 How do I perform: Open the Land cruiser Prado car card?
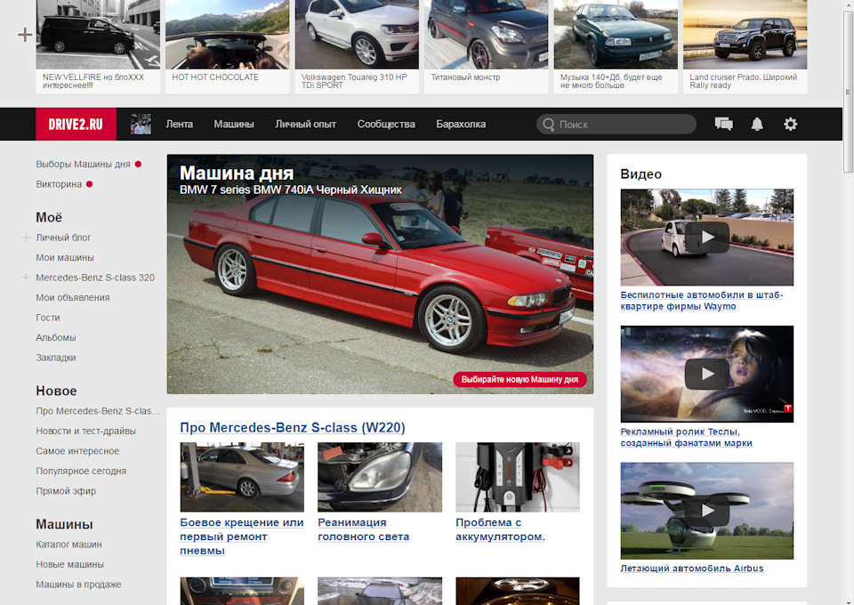[745, 46]
